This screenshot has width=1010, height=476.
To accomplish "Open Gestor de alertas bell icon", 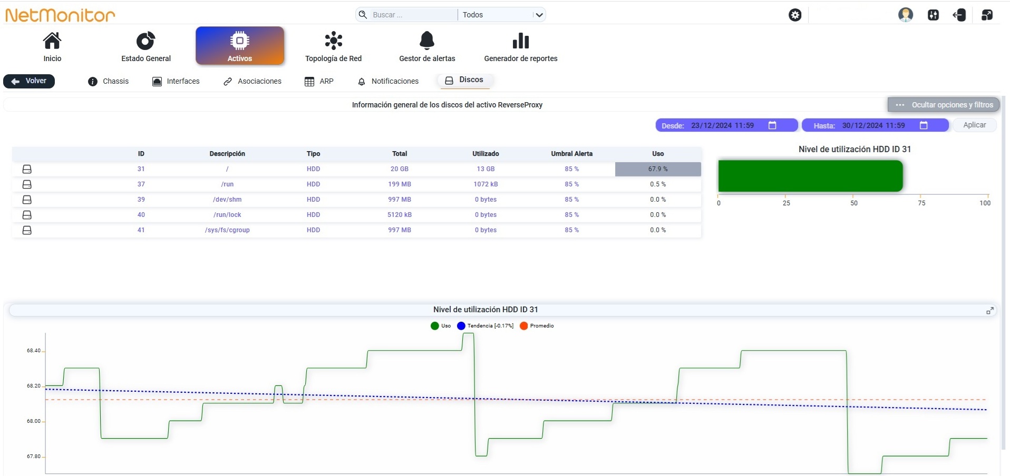I will point(427,41).
